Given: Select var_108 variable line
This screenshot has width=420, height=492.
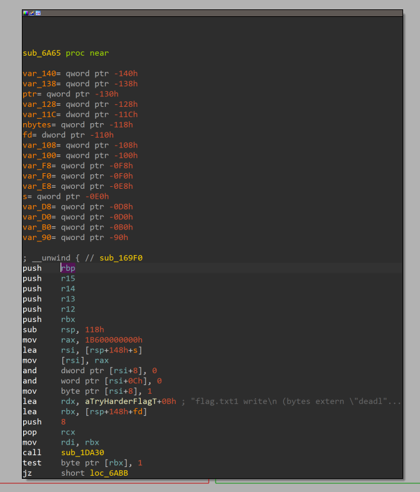Looking at the screenshot, I should click(x=80, y=145).
